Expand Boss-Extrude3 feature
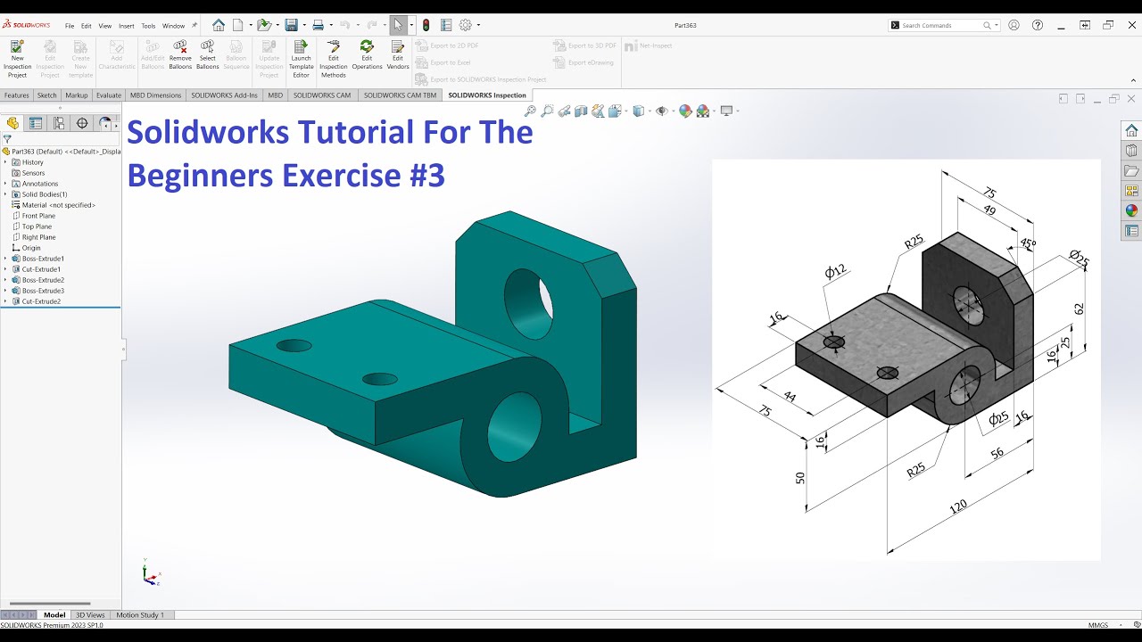1142x642 pixels. [5, 291]
